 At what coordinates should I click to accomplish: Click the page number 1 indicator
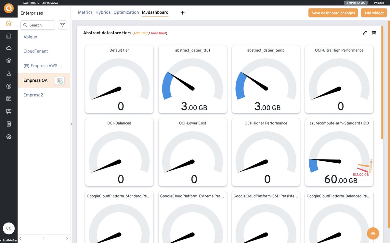pyautogui.click(x=44, y=239)
